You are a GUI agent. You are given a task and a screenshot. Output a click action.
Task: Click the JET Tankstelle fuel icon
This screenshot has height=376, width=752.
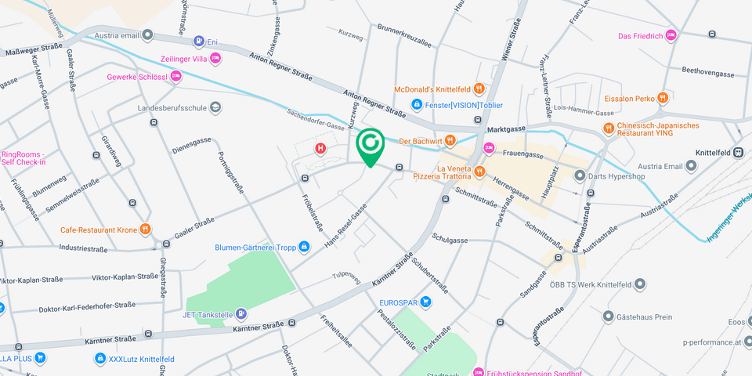[242, 315]
